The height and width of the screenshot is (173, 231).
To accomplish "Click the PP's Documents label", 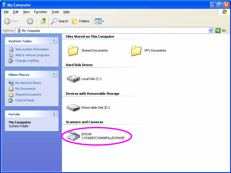I will point(155,50).
